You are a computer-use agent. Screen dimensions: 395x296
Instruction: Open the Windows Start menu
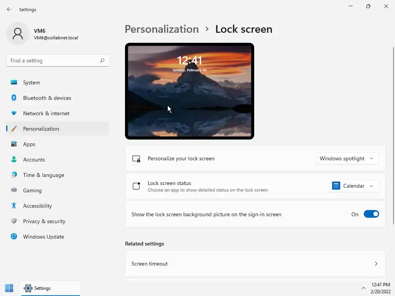click(x=9, y=288)
